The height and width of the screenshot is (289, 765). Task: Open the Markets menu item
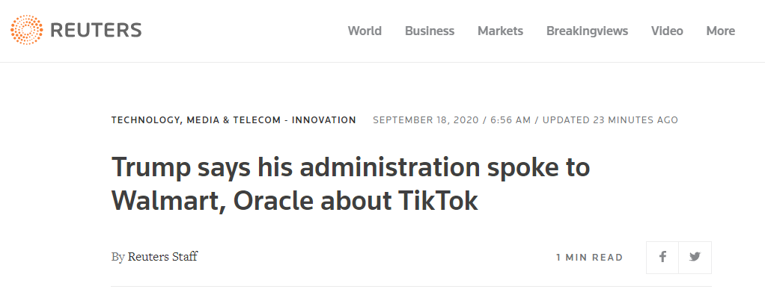click(500, 31)
